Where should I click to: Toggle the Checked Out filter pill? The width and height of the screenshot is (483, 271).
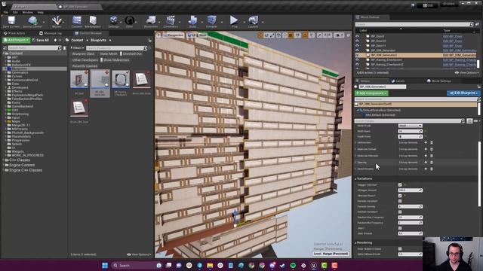131,53
